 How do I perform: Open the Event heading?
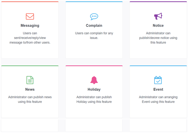(158, 89)
